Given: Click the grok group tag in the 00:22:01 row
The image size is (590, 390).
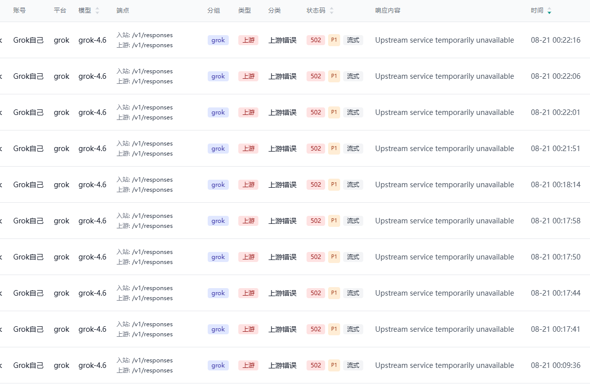Looking at the screenshot, I should [218, 112].
